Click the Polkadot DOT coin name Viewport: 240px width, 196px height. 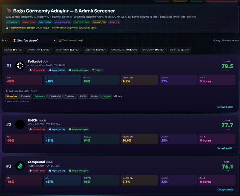pos(38,61)
